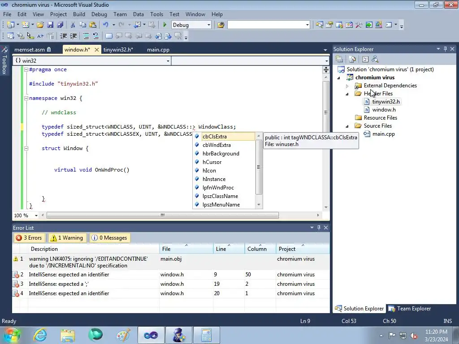Collapse the struct Window code block
459x344 pixels.
[x=26, y=148]
